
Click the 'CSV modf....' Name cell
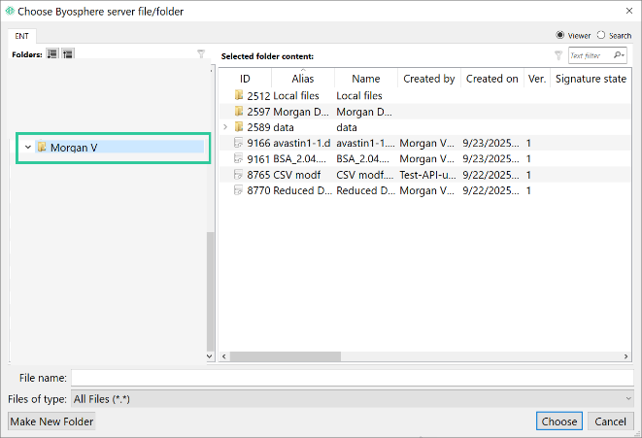tap(365, 175)
